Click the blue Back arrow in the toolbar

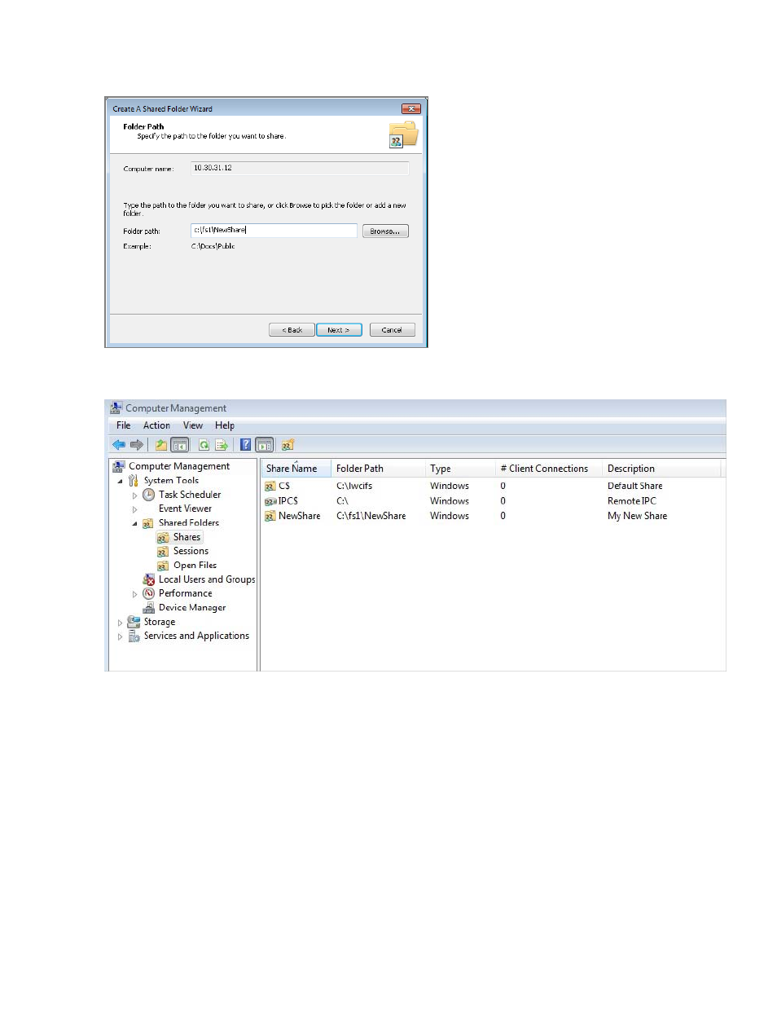tap(119, 445)
